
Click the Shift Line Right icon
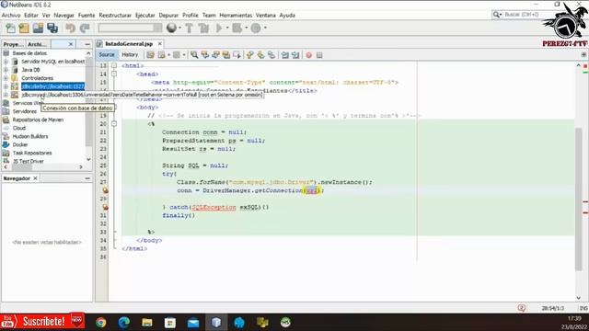click(295, 55)
